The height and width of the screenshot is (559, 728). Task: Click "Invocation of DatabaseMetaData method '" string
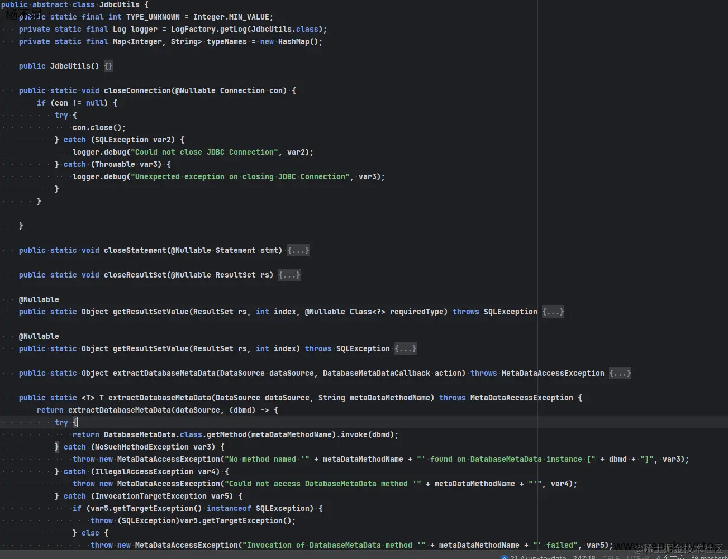click(x=334, y=545)
